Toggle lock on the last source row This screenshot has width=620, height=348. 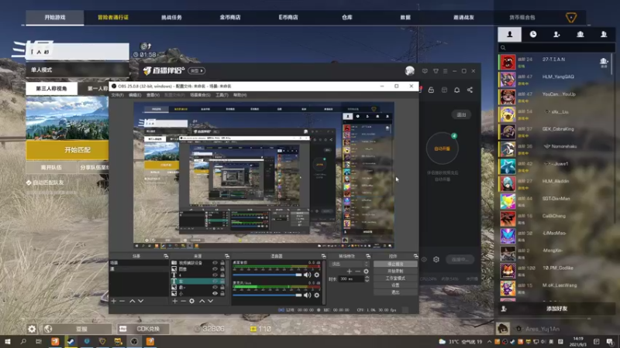tap(222, 294)
